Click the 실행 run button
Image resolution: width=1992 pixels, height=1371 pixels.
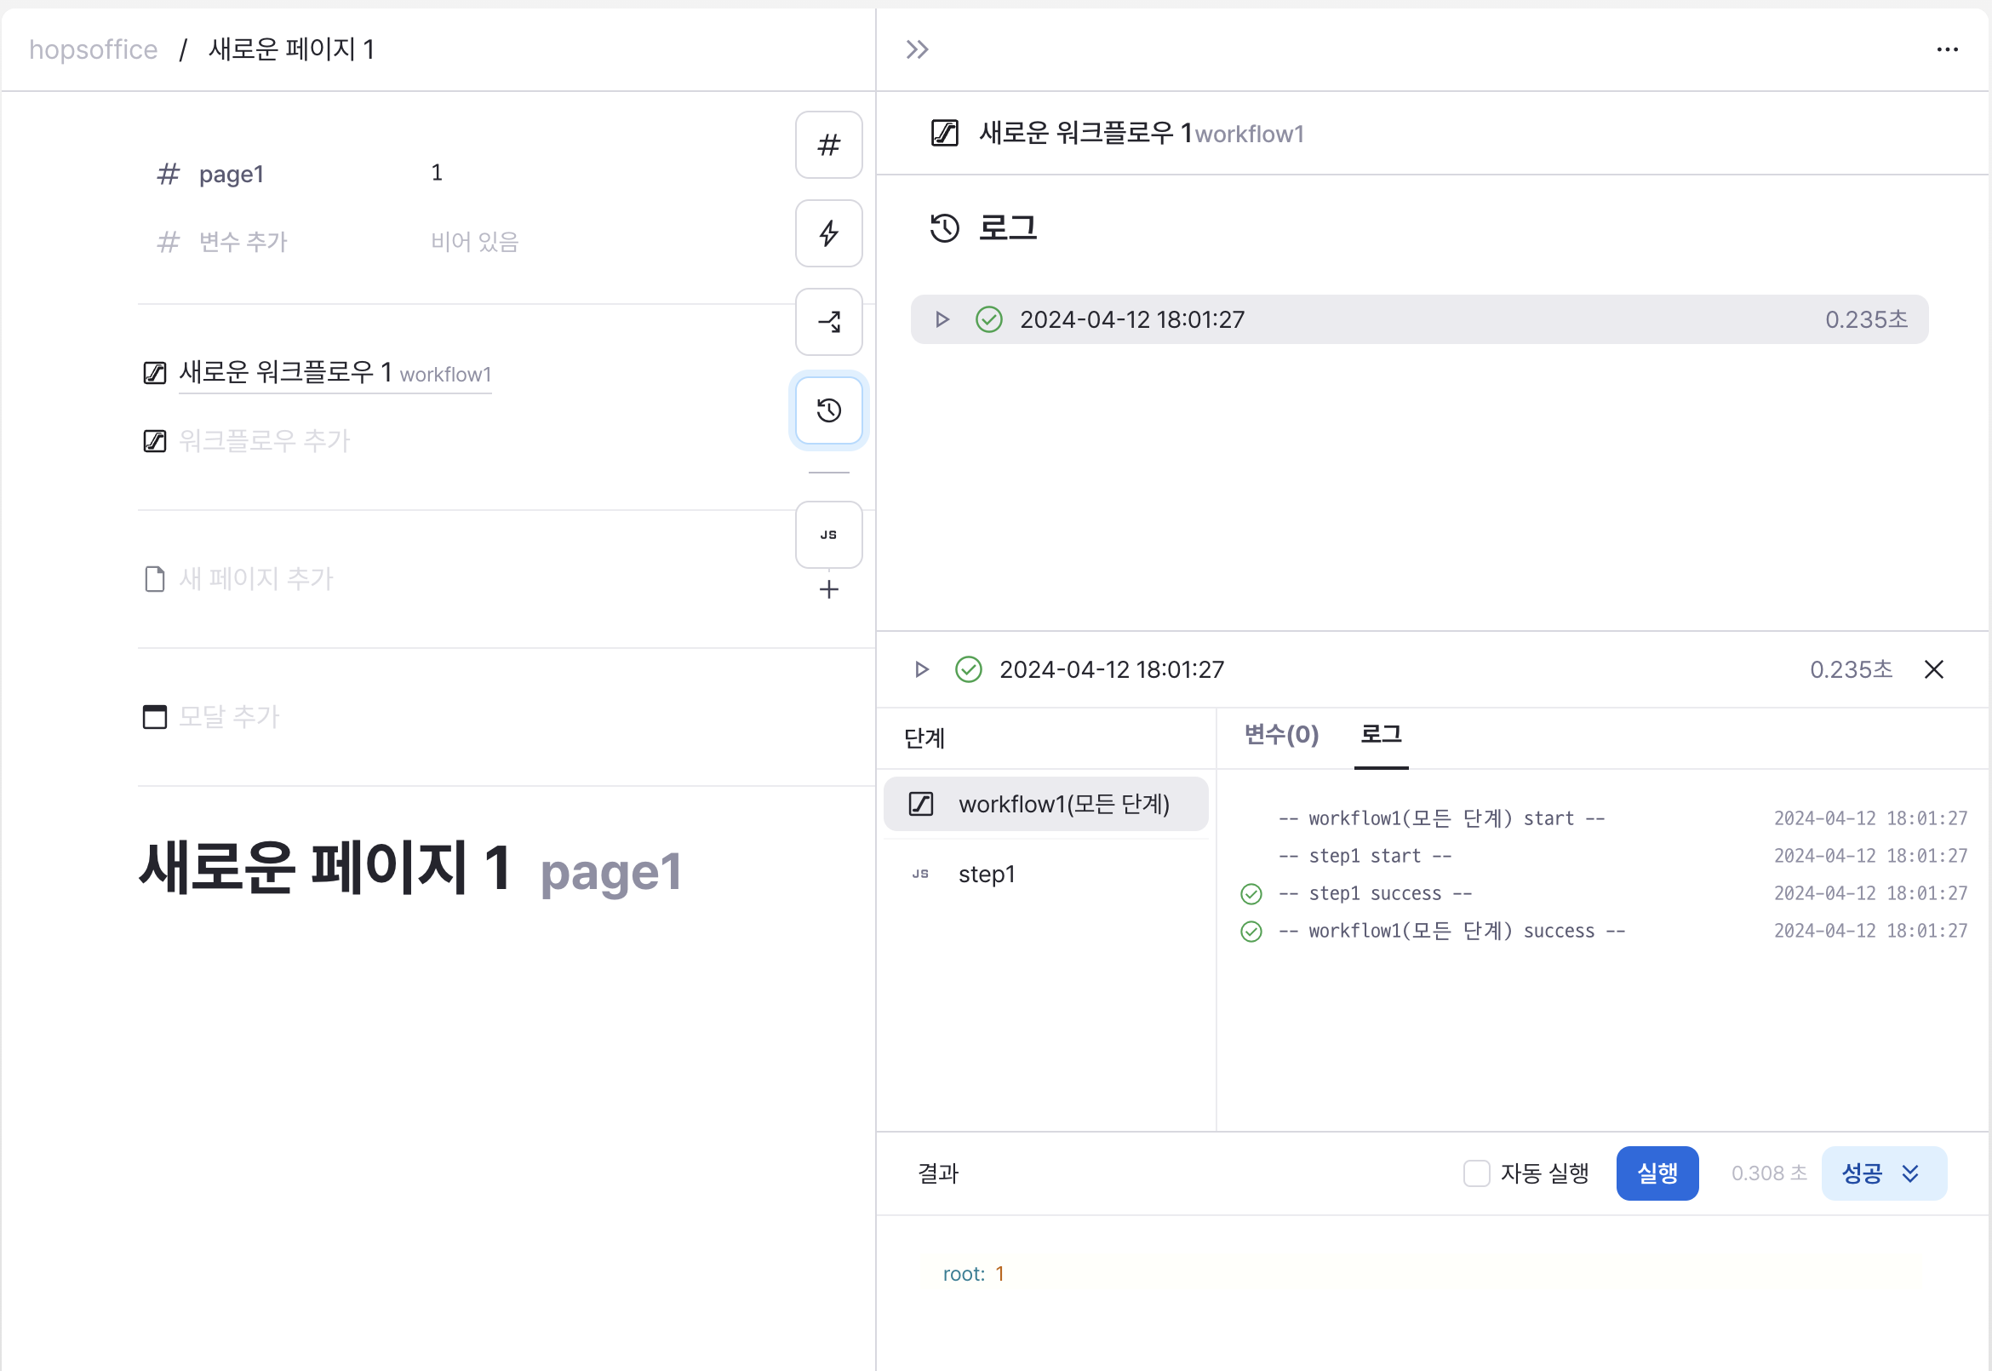(x=1657, y=1173)
